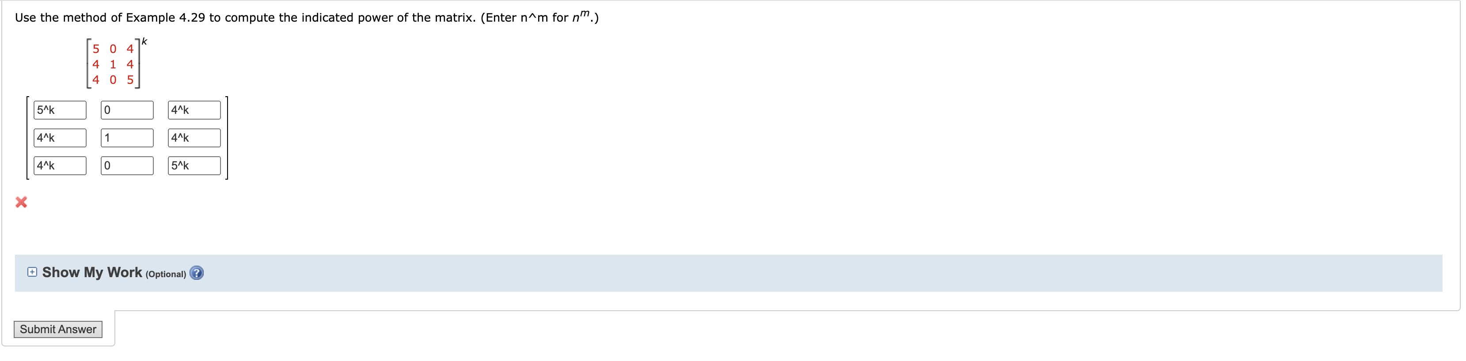Click the plus icon beside Show My Work

32,272
